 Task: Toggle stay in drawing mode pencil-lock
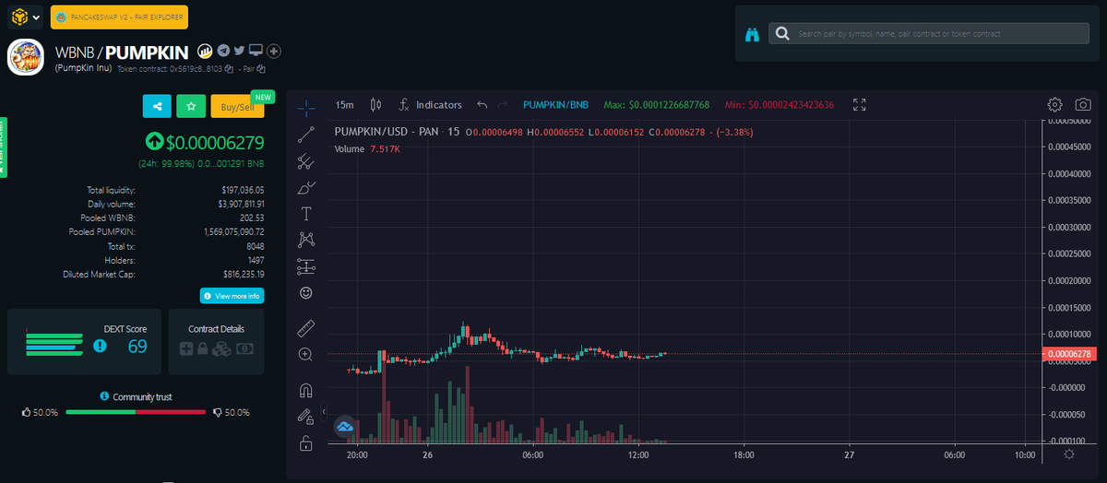[x=306, y=417]
